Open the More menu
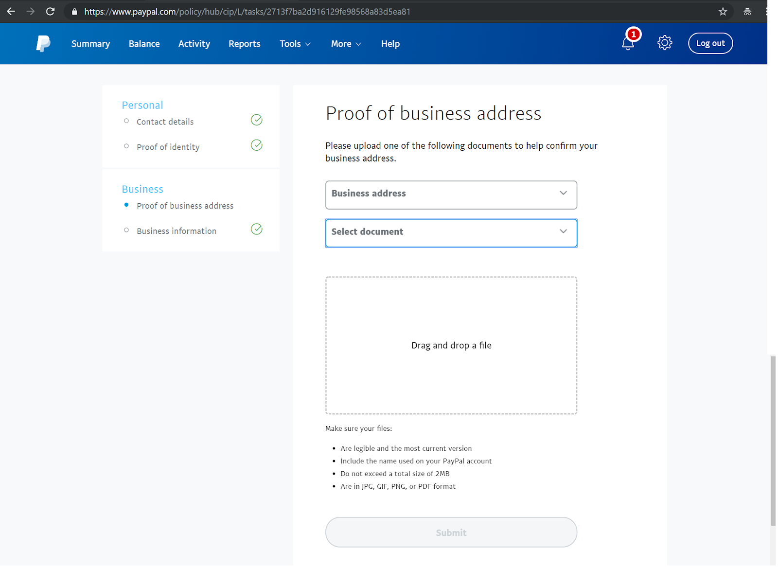The height and width of the screenshot is (567, 778). (346, 44)
